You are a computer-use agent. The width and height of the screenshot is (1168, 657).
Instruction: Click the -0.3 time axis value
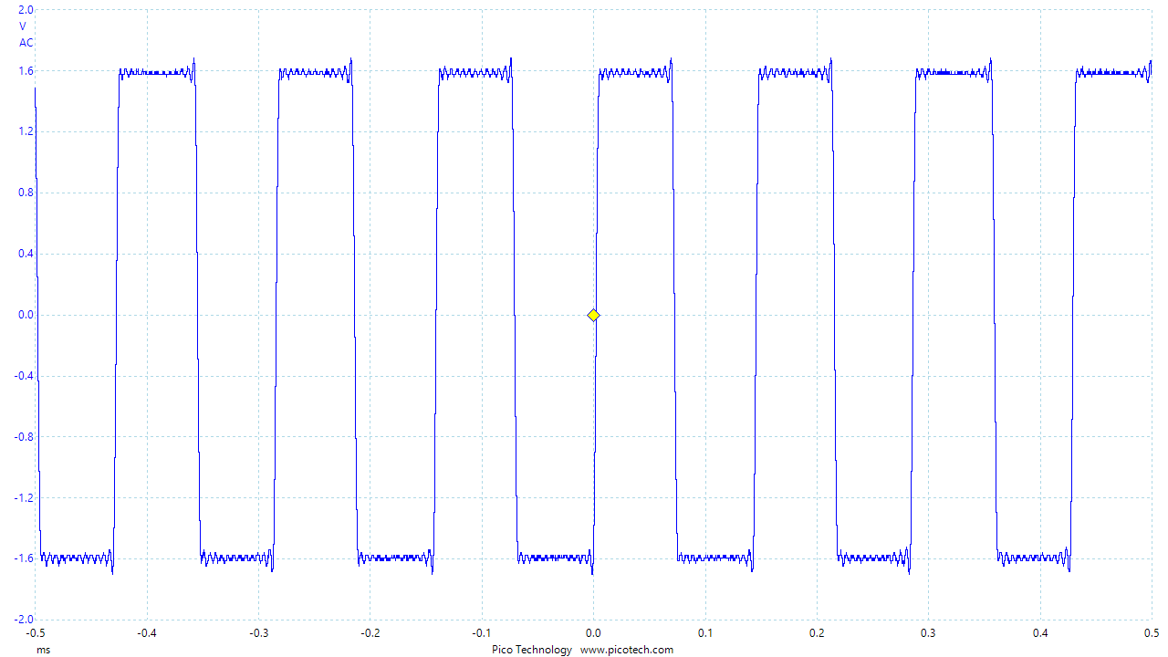point(258,632)
